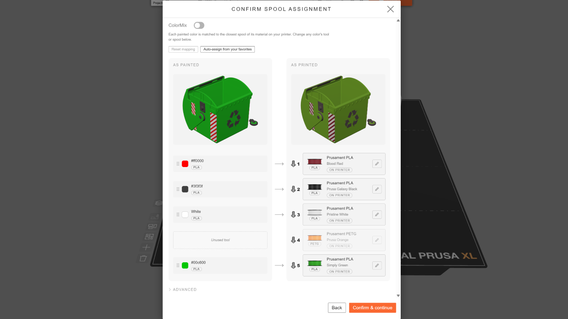Expand the Advanced section

(x=183, y=290)
